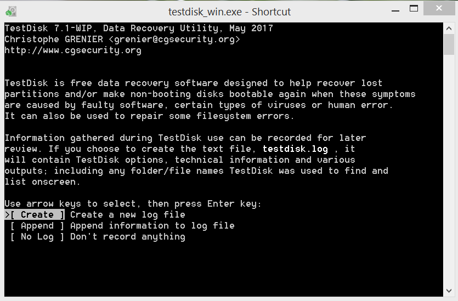The image size is (458, 301).
Task: Click the scrollbar down arrow
Action: [x=449, y=291]
